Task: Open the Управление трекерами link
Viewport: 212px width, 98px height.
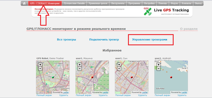Action: coord(149,40)
